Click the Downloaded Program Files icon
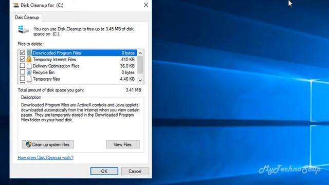This screenshot has width=329, height=185. tap(29, 52)
